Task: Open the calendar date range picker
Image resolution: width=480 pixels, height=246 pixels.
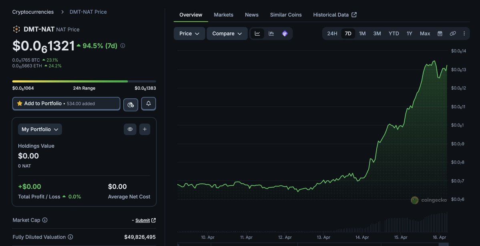Action: click(440, 34)
